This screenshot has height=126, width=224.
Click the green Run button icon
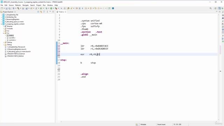coord(51,8)
